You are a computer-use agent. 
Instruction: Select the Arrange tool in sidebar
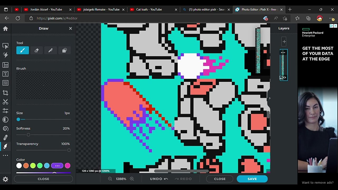point(5,46)
